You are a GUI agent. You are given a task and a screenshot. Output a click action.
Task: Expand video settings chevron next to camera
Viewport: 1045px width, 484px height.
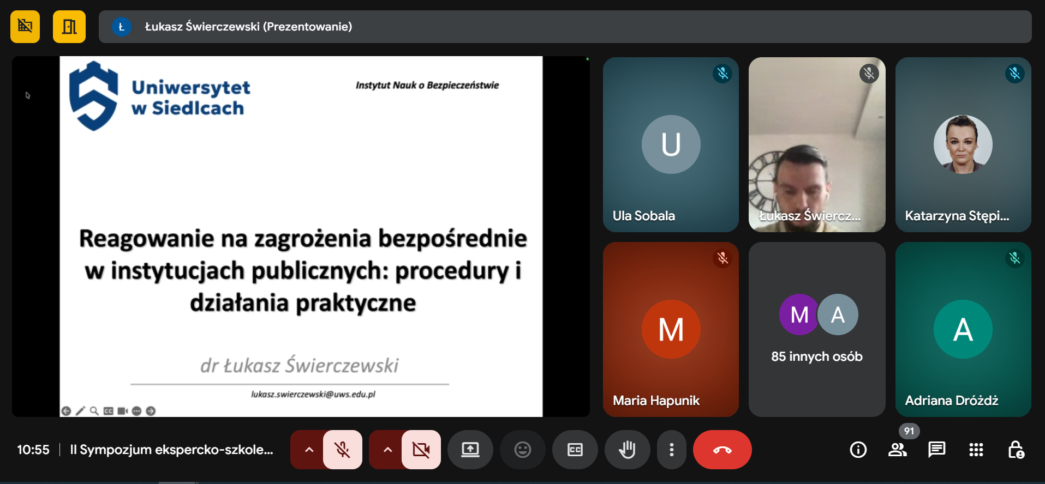(x=387, y=450)
